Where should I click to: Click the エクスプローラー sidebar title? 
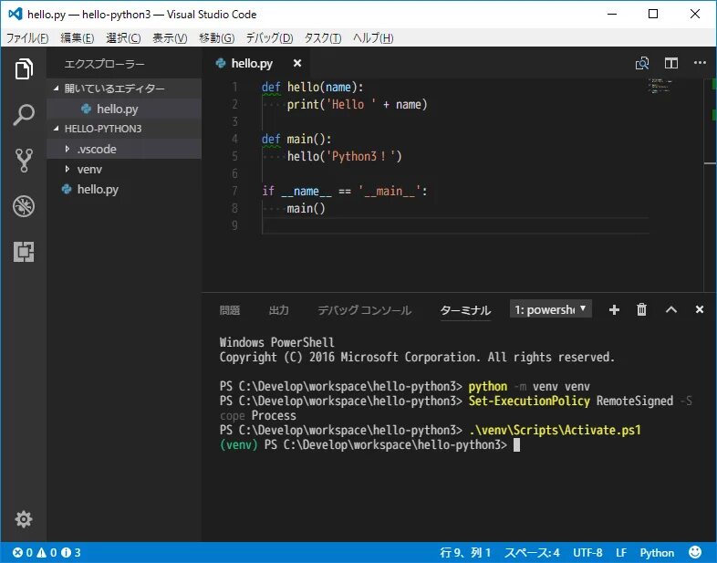[104, 64]
